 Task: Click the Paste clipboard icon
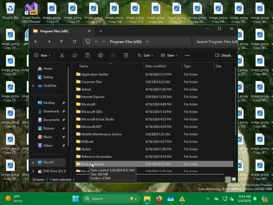click(x=87, y=56)
